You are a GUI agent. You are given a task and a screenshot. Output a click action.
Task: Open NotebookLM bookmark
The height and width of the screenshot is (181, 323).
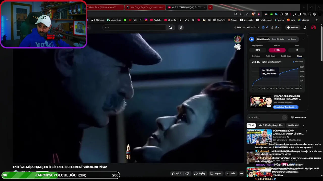264,20
